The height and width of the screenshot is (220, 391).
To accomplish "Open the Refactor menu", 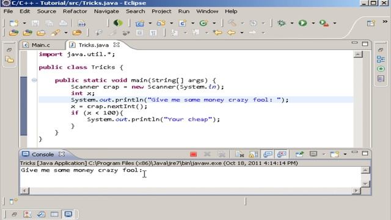I will point(75,11).
